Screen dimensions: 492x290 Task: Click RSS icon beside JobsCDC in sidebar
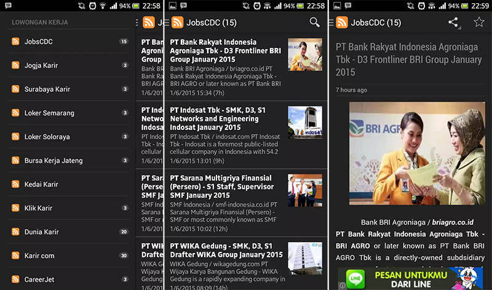15,41
